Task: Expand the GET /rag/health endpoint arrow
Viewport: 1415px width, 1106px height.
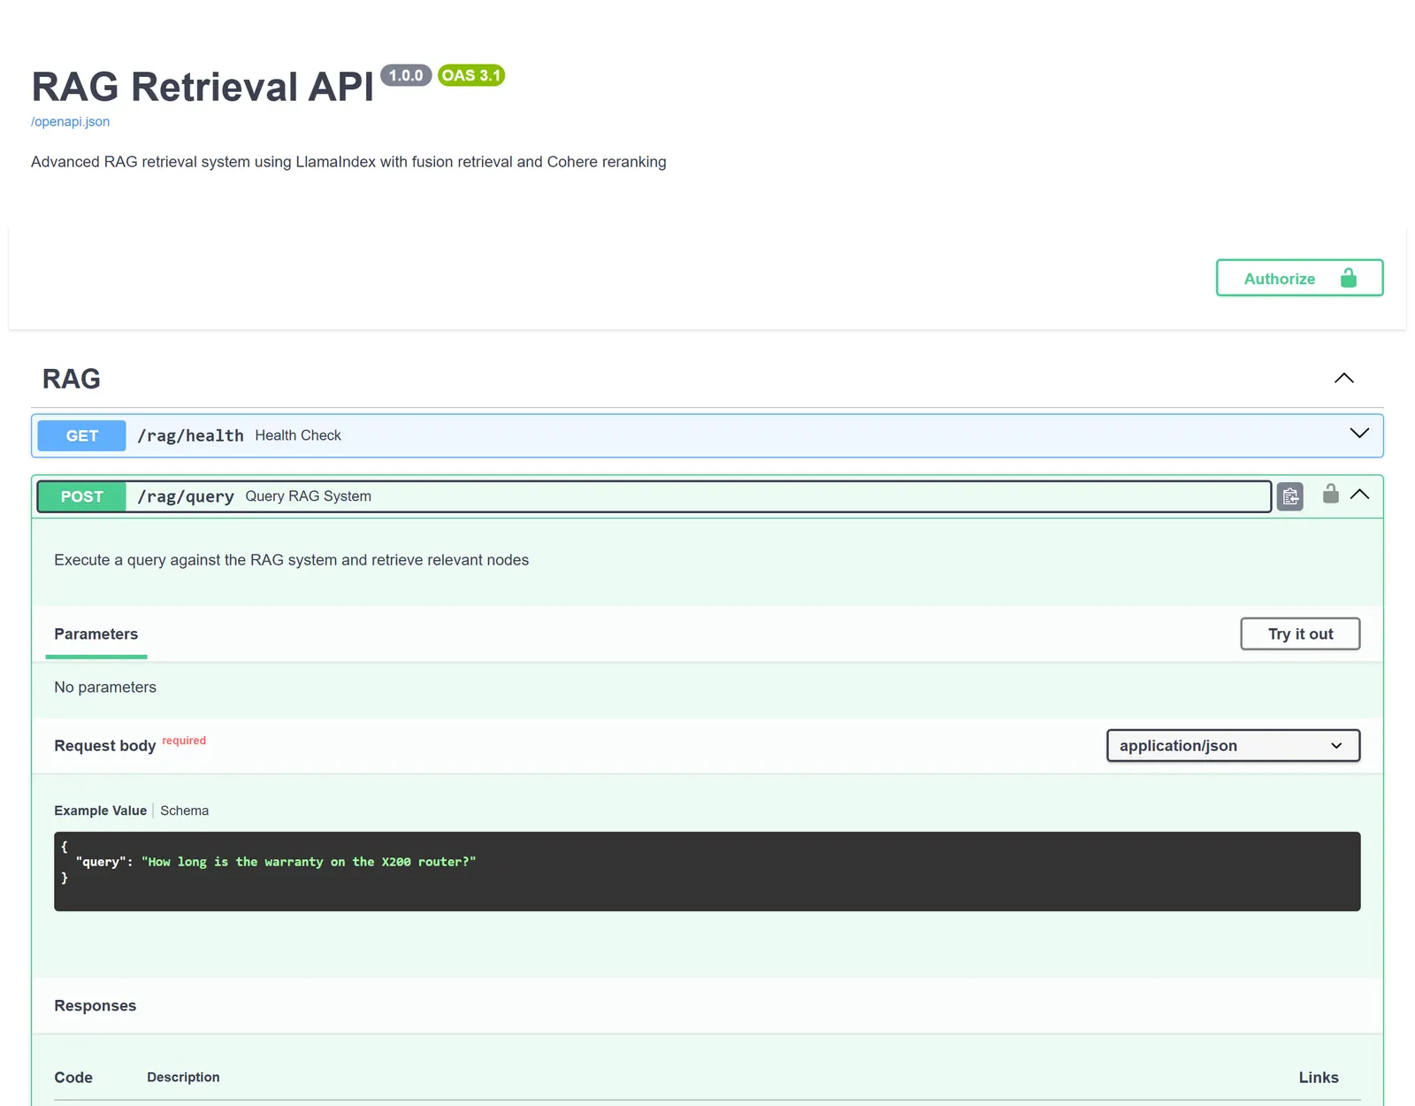Action: [1359, 434]
